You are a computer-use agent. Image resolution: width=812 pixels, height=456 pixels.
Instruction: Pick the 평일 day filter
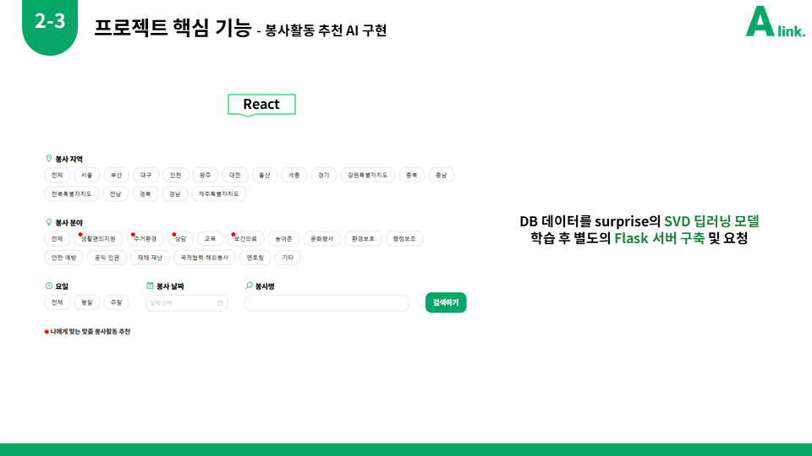click(86, 302)
